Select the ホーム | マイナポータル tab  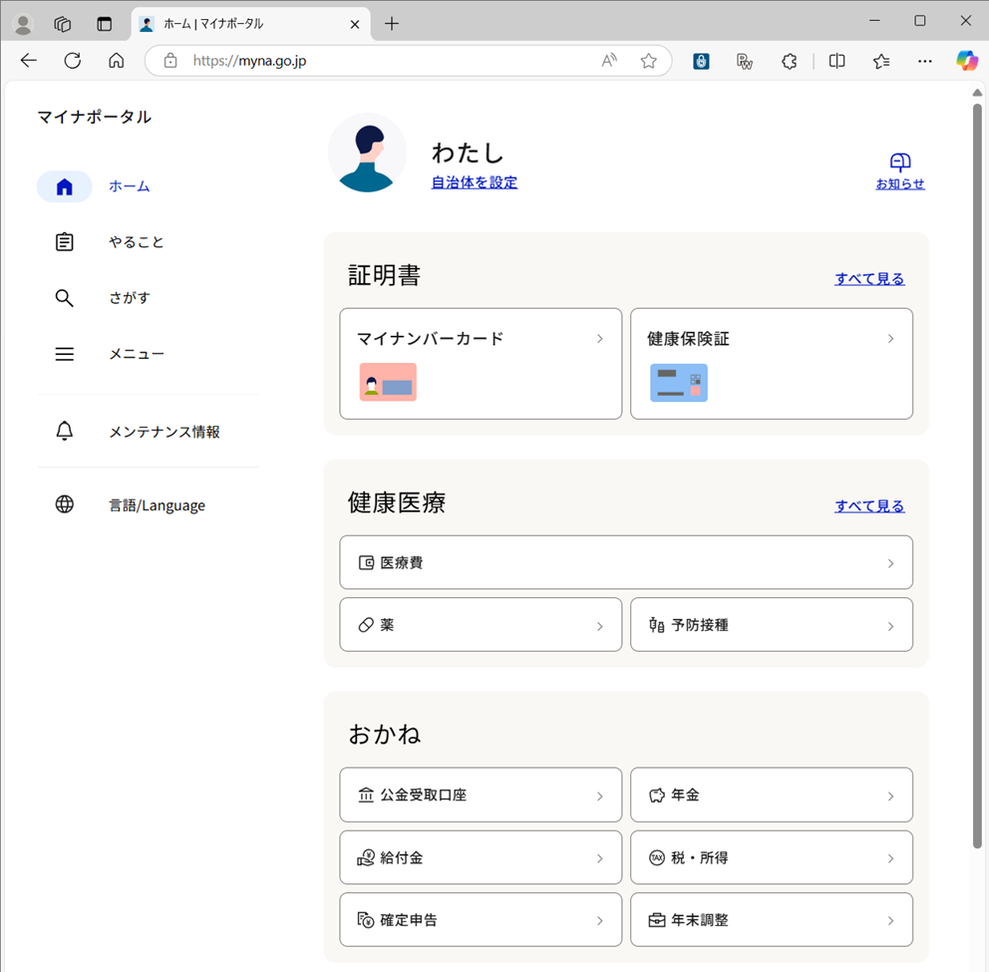[x=251, y=24]
